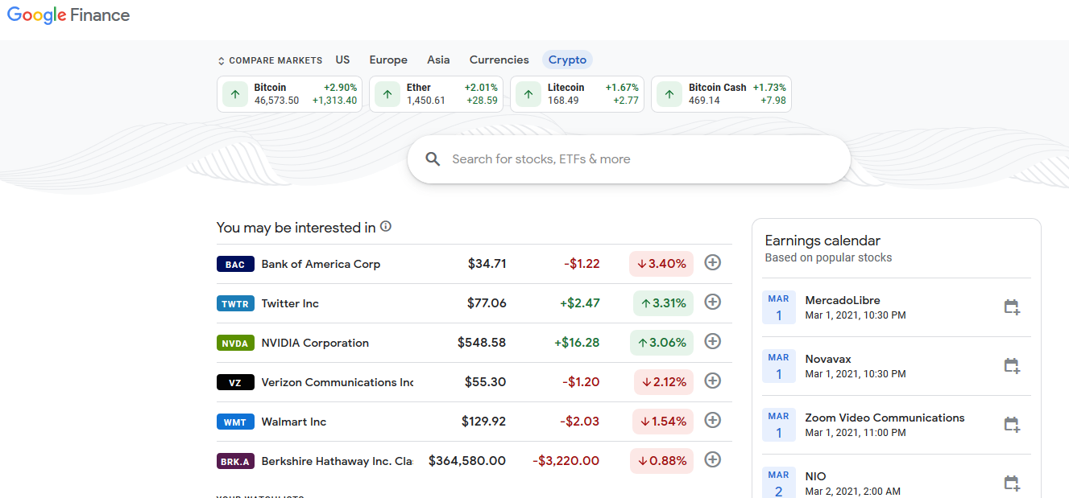Click the BAC ticker badge

click(235, 264)
